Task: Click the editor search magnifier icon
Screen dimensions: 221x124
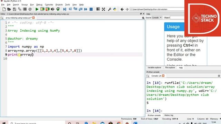Action: pyautogui.click(x=143, y=18)
